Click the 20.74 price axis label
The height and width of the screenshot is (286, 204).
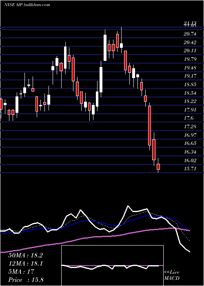[190, 34]
